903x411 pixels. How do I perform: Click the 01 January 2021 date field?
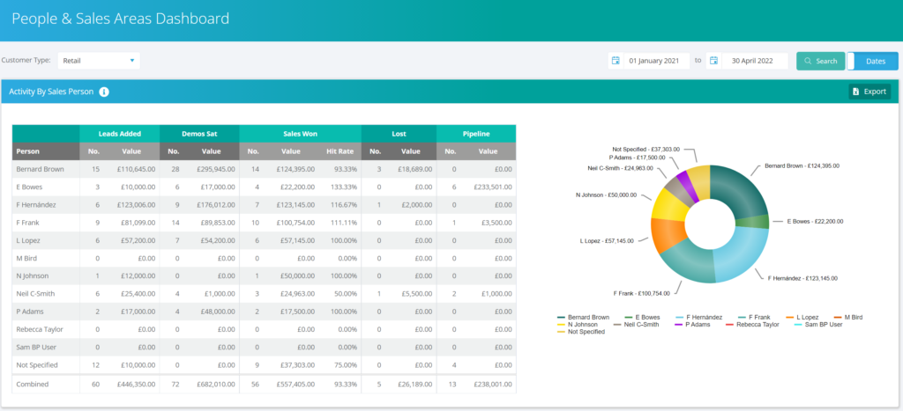[653, 61]
